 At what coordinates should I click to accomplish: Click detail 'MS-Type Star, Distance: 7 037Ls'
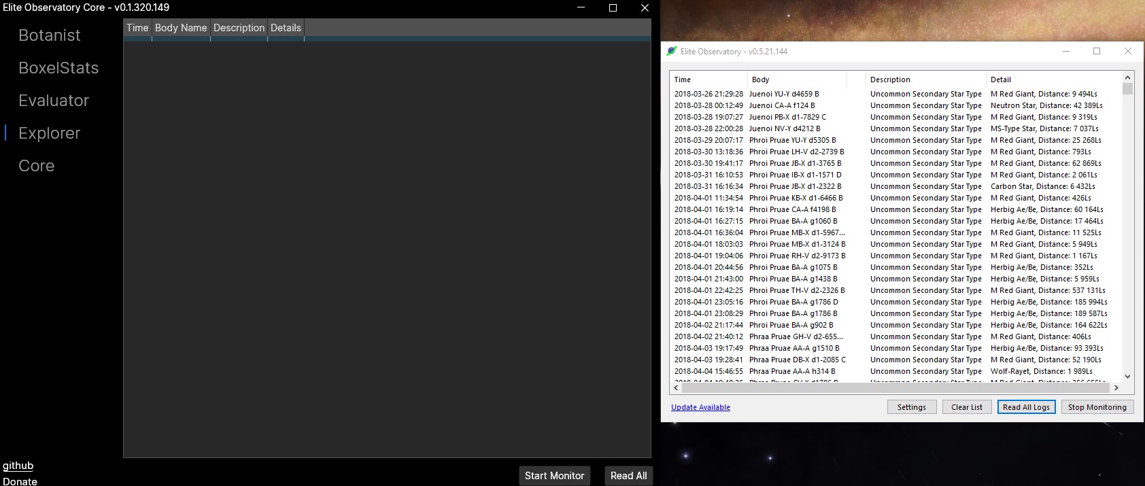(x=1044, y=128)
